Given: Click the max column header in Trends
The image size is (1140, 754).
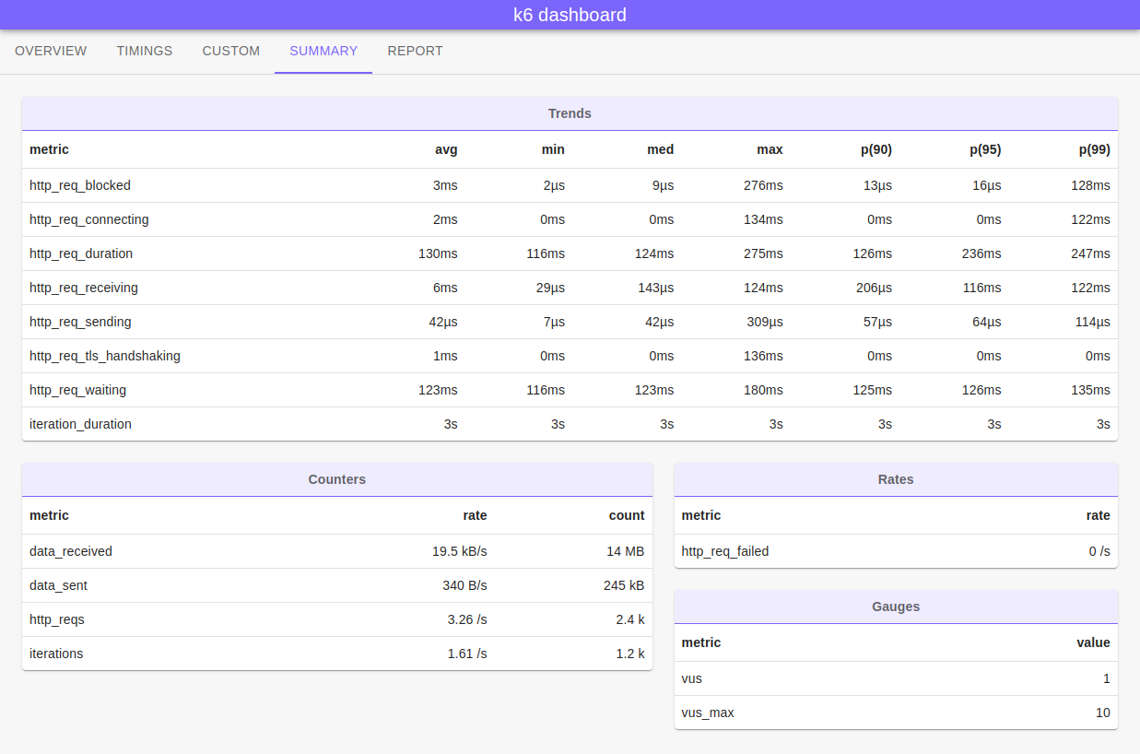Looking at the screenshot, I should pos(770,149).
